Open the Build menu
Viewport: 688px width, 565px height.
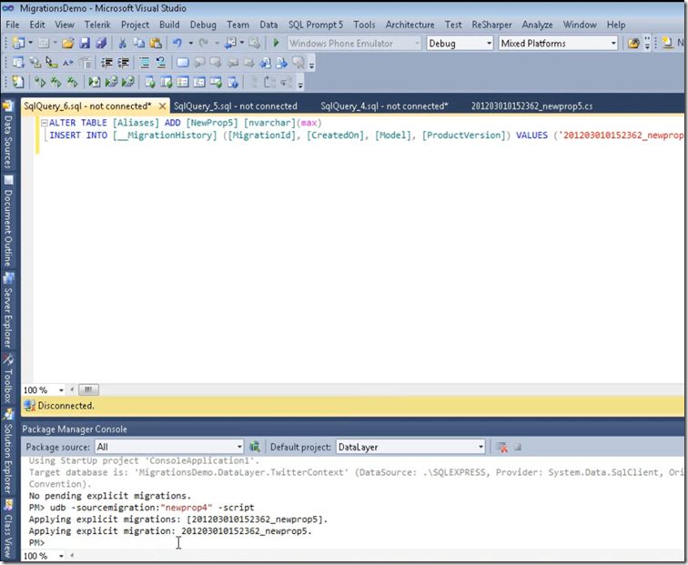tap(169, 25)
